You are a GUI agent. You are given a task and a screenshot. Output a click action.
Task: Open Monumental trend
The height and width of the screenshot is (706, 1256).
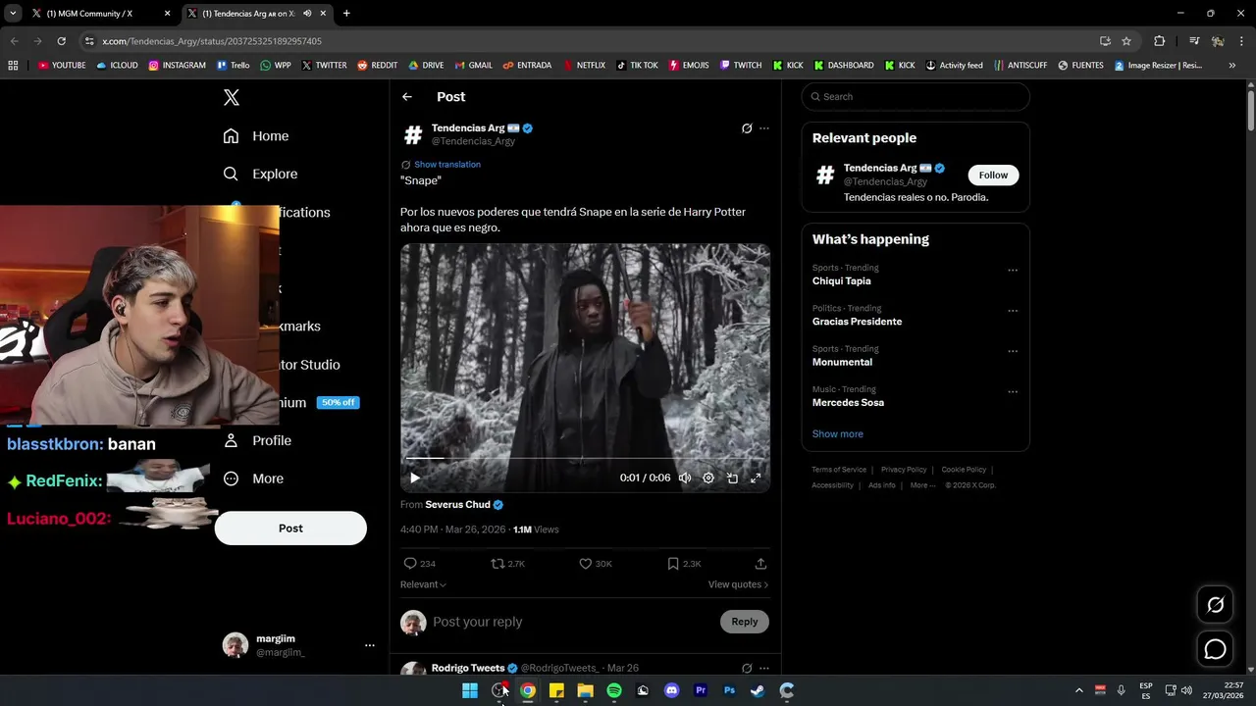tap(842, 362)
